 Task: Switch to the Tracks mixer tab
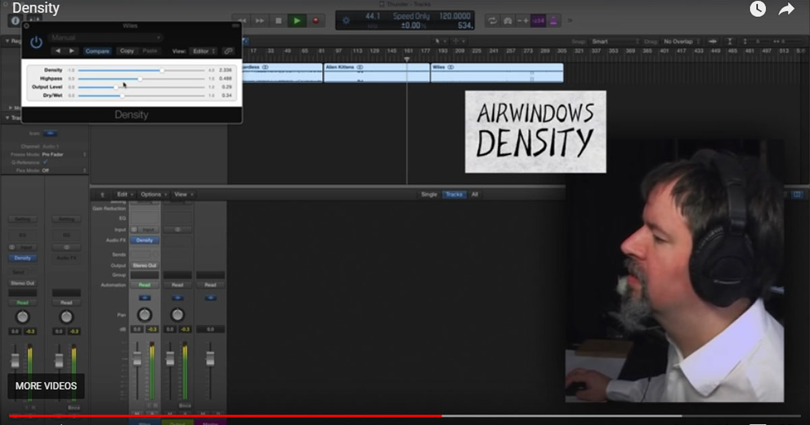tap(454, 194)
